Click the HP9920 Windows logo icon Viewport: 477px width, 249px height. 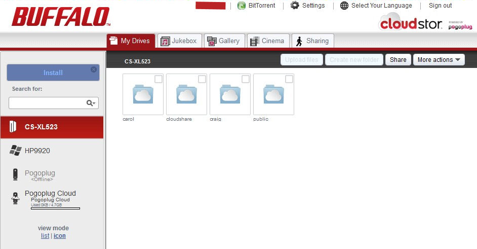tap(15, 150)
